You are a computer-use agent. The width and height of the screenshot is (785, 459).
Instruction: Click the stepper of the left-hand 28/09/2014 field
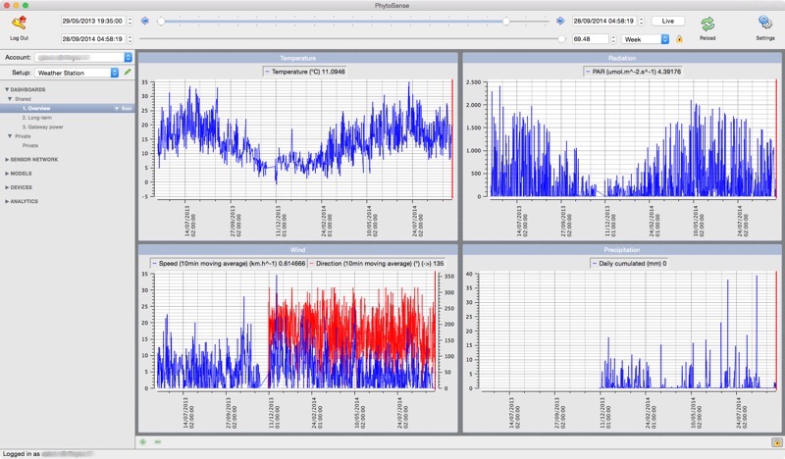[x=131, y=38]
